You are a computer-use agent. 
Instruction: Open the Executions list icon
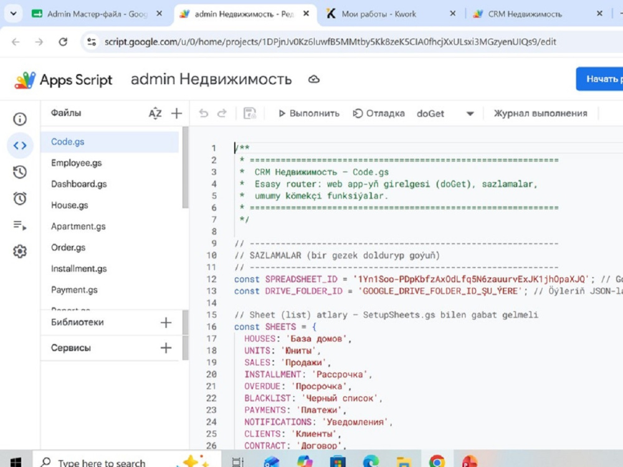tap(20, 225)
